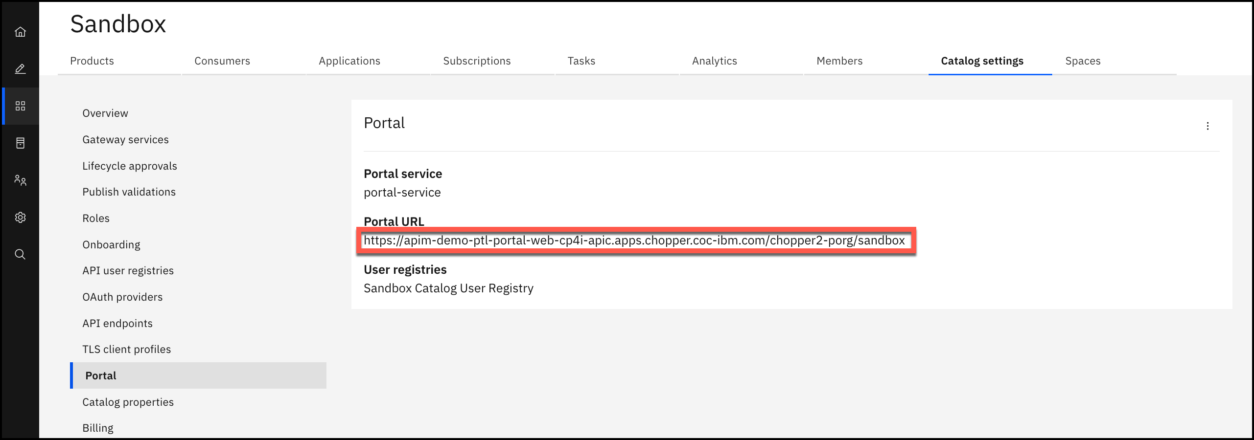Open API endpoints settings
Screen dimensions: 1254x440
pos(198,324)
